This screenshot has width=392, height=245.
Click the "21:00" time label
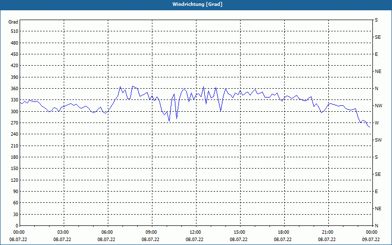tap(327, 232)
